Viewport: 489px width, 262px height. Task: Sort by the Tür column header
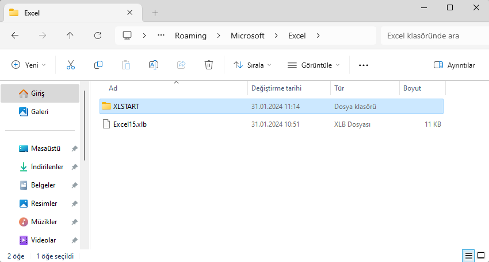[339, 88]
